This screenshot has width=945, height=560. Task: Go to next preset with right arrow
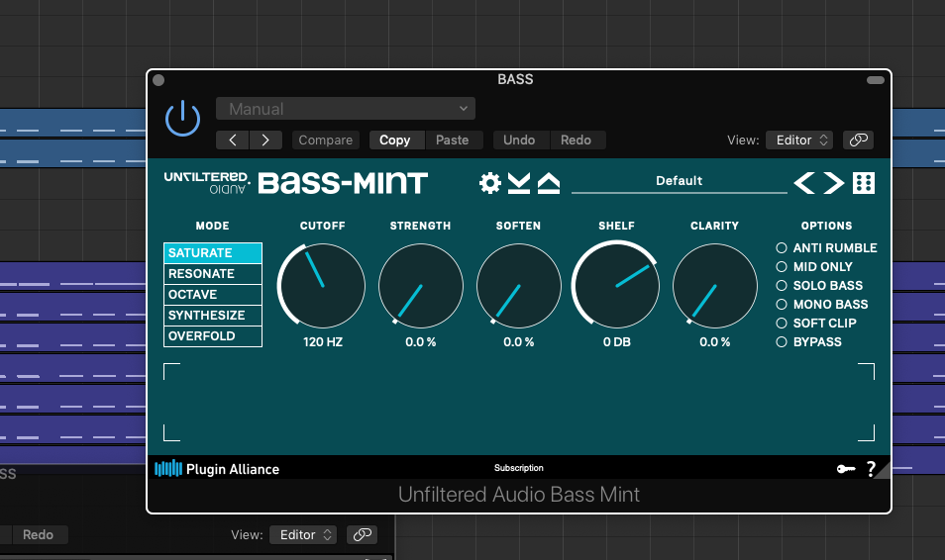265,140
